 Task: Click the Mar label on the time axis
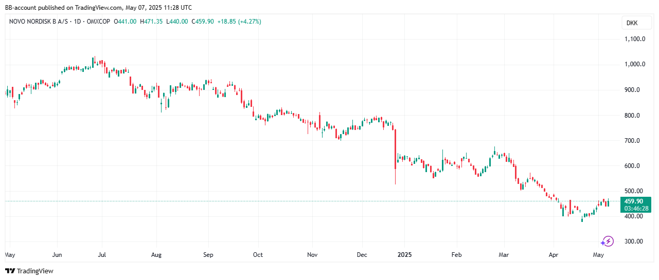pos(504,255)
